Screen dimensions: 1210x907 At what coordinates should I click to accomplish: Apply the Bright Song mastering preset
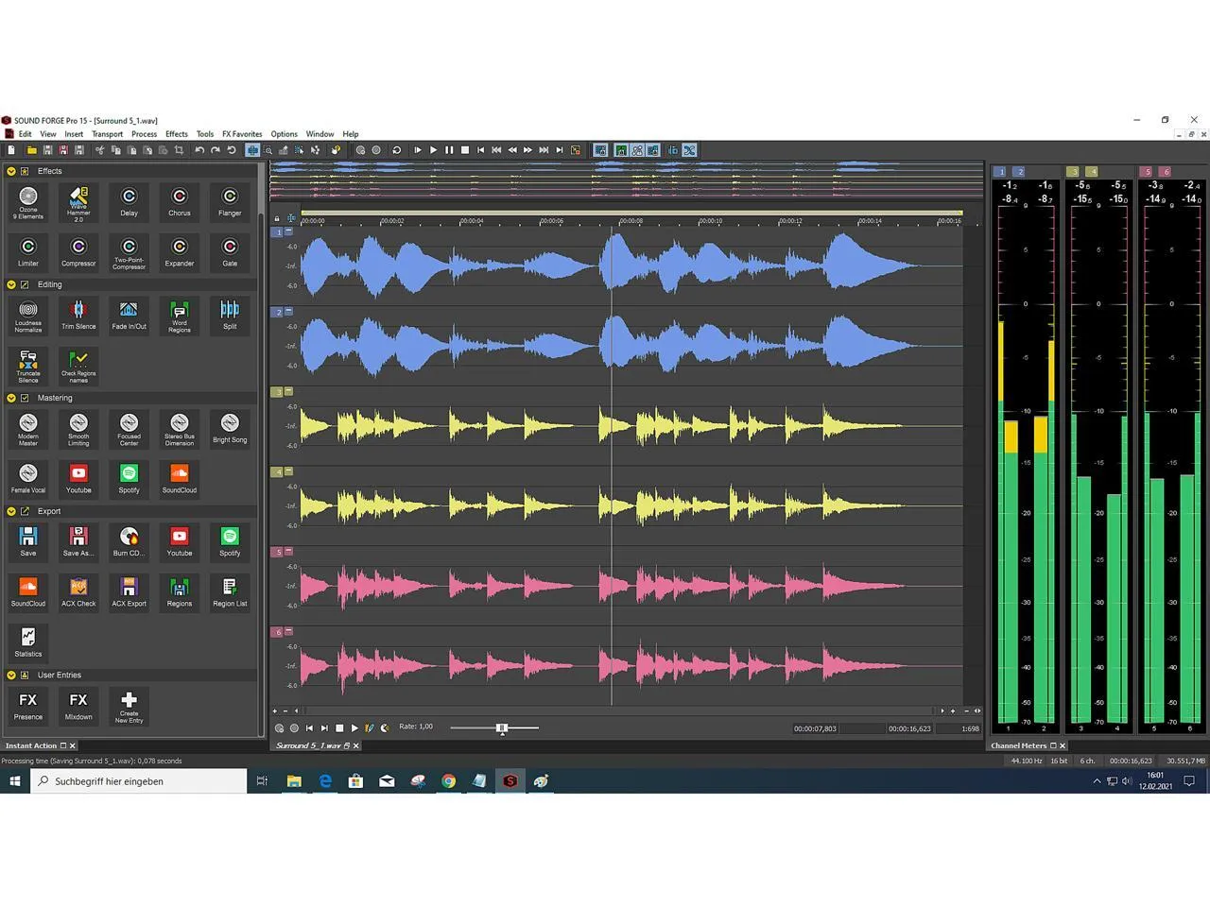[230, 428]
